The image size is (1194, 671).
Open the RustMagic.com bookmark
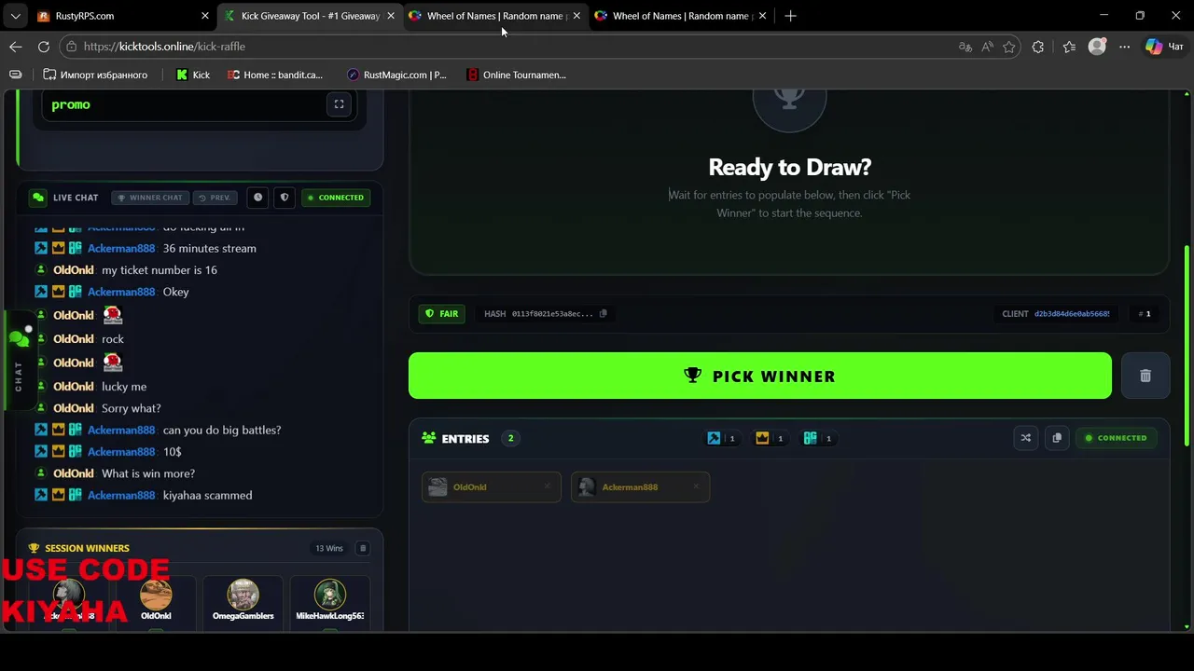click(396, 75)
